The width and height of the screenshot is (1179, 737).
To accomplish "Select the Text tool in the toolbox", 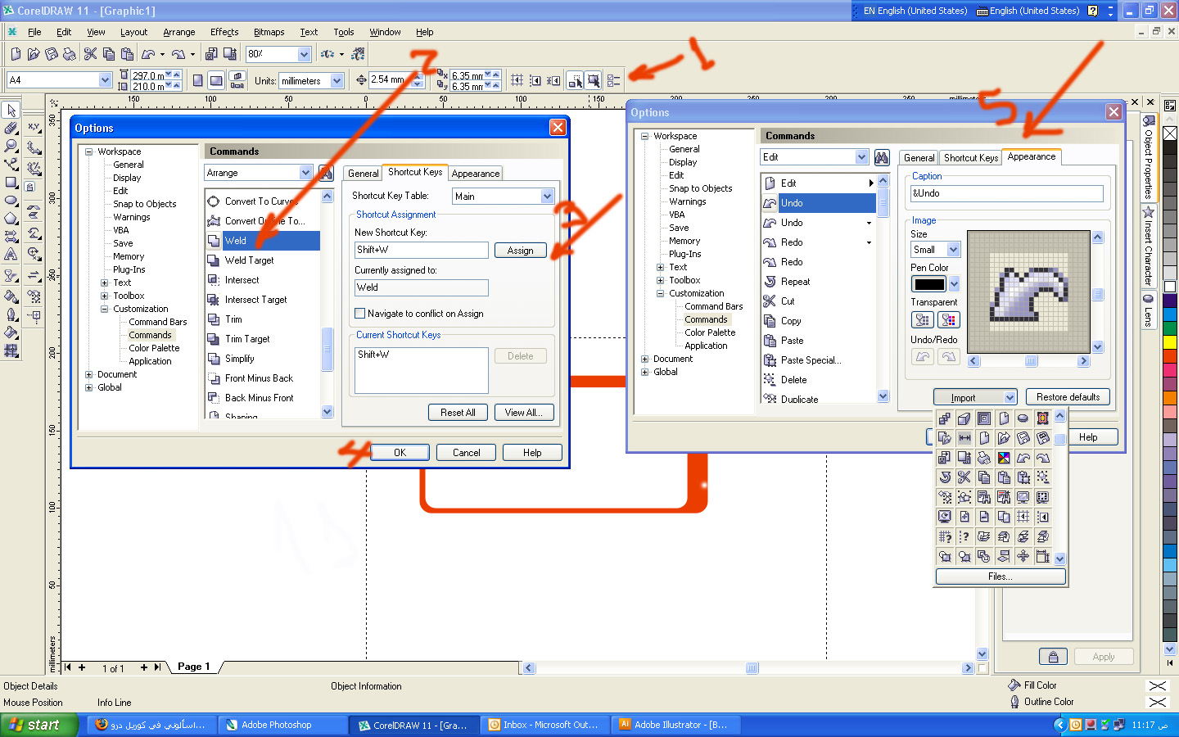I will click(11, 254).
